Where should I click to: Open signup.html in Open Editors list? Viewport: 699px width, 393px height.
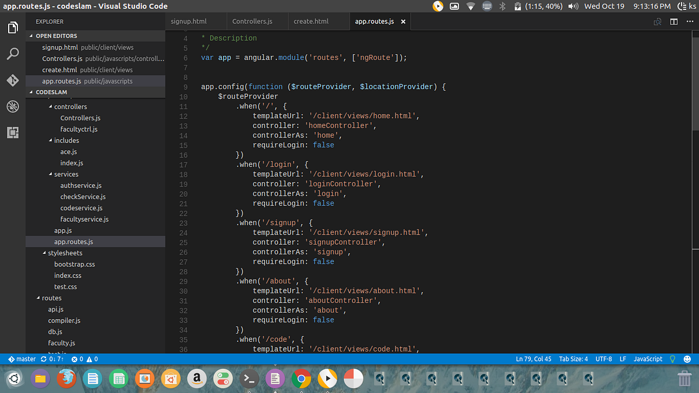point(96,47)
